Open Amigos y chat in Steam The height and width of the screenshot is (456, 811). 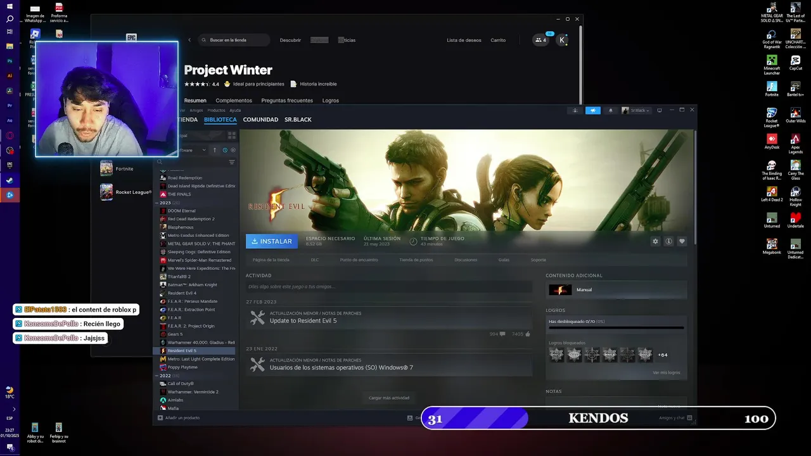675,418
